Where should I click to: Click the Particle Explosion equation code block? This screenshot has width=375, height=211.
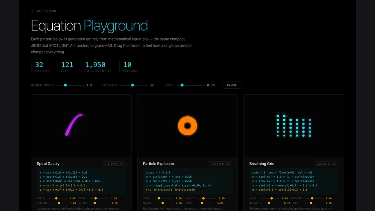[187, 181]
